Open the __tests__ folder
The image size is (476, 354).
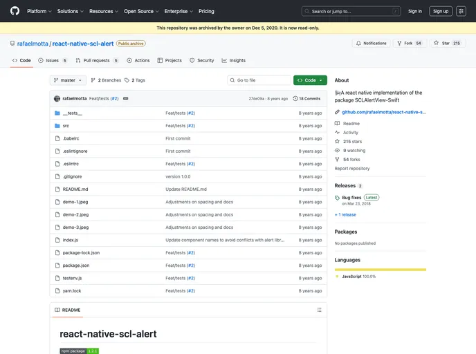coord(72,113)
